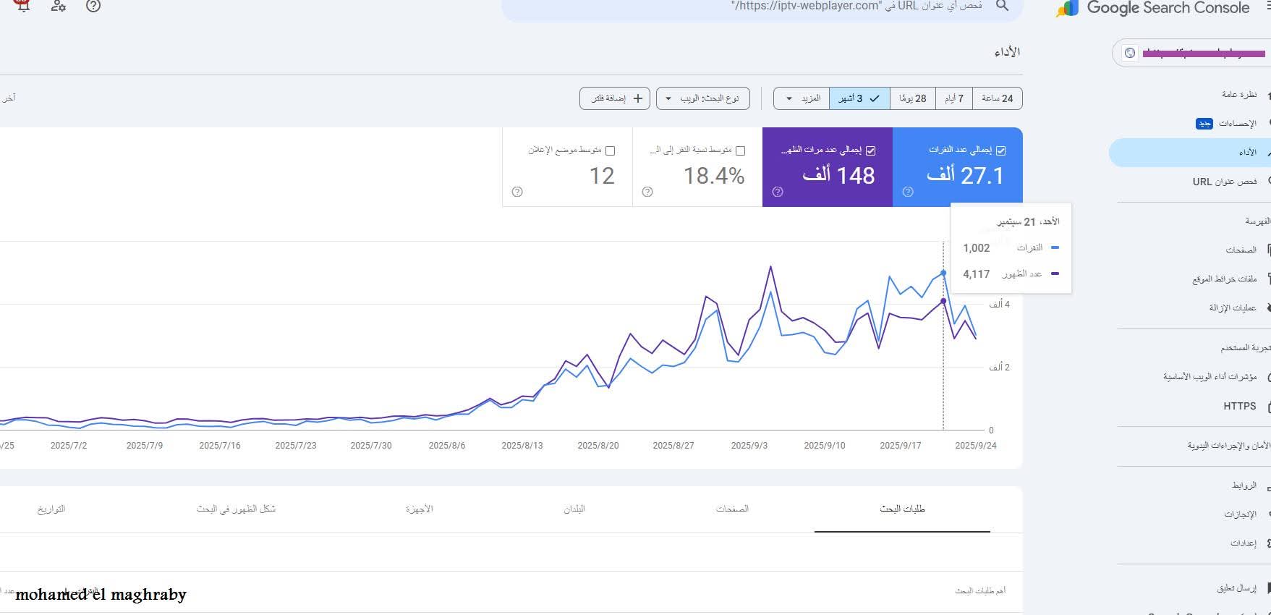1271x615 pixels.
Task: Click help icon on total impressions card
Action: (778, 192)
